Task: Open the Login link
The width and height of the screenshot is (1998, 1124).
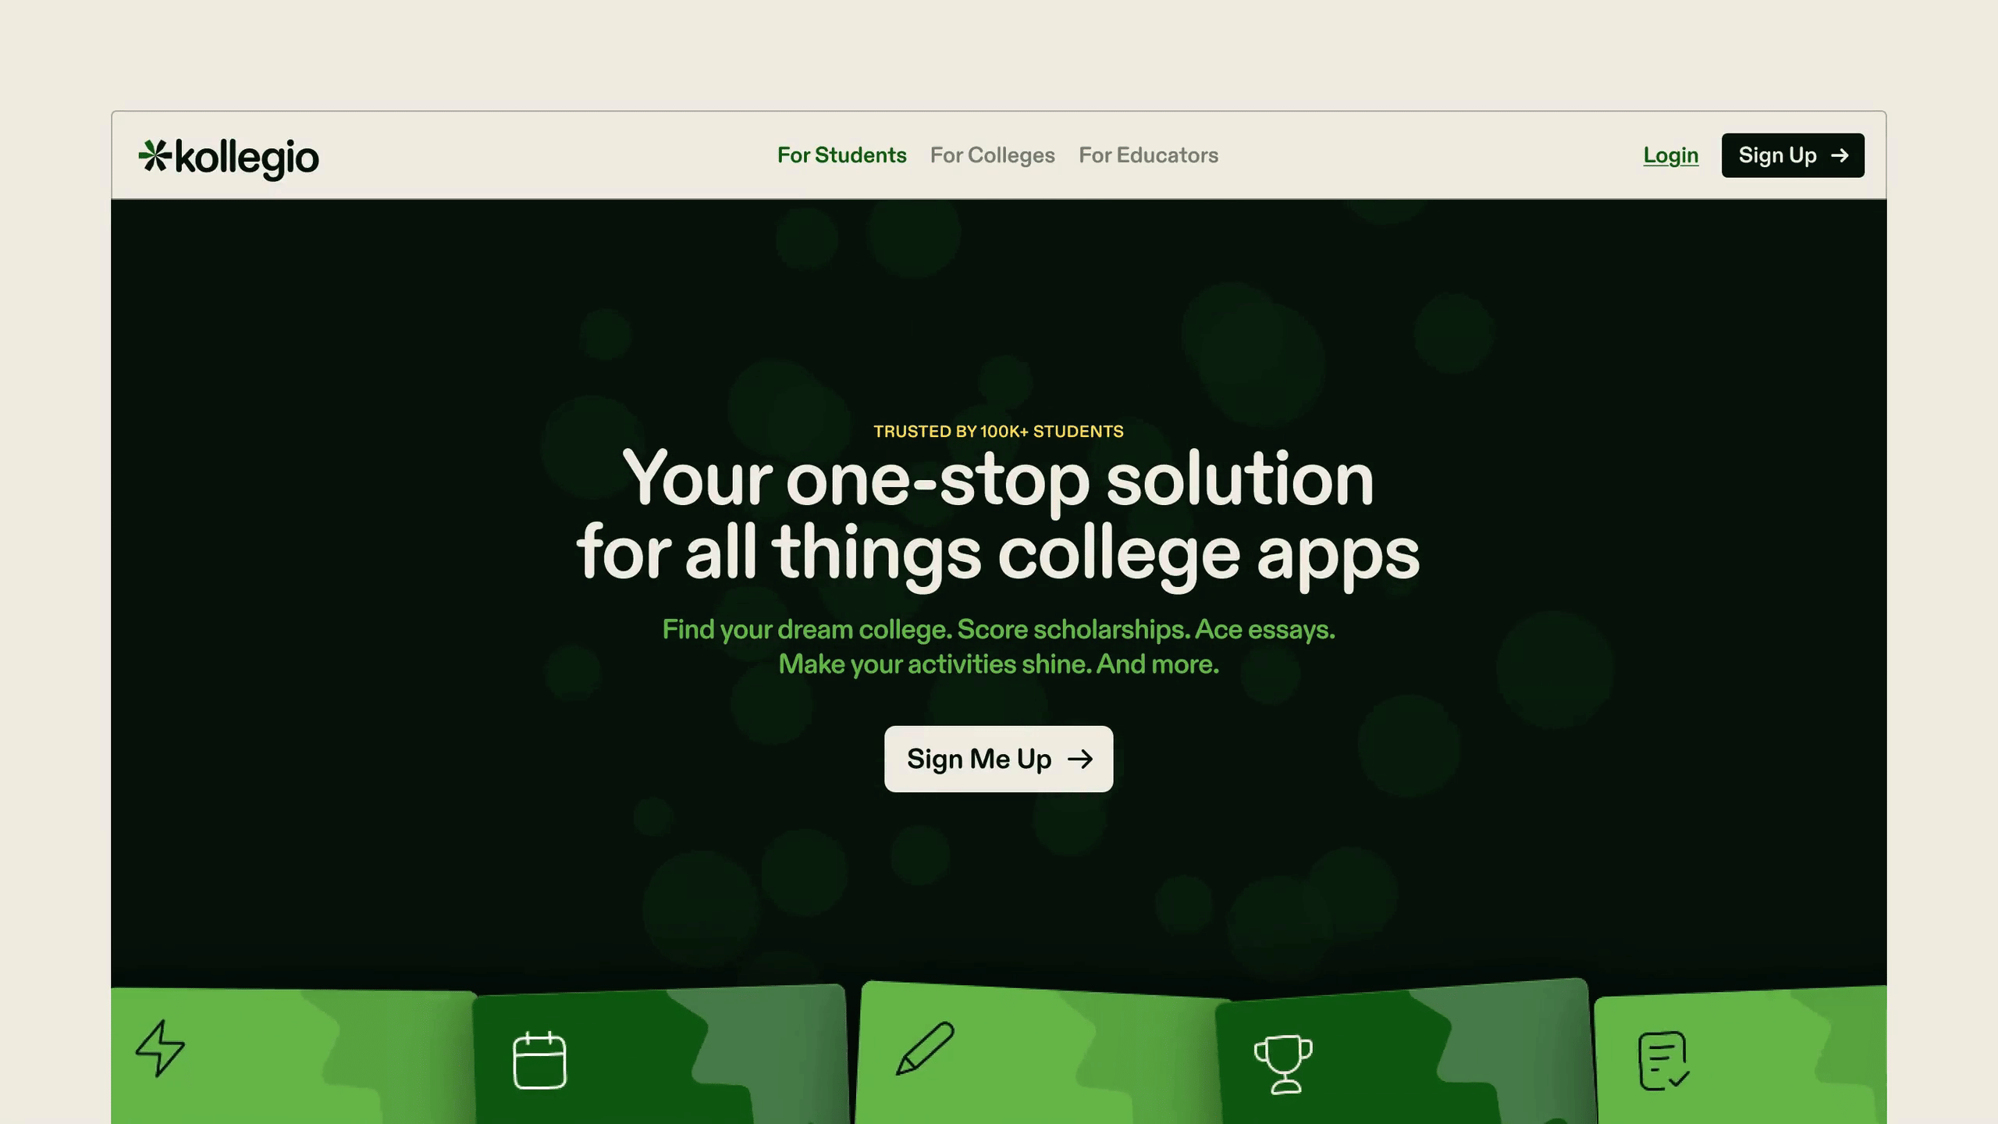Action: 1670,155
